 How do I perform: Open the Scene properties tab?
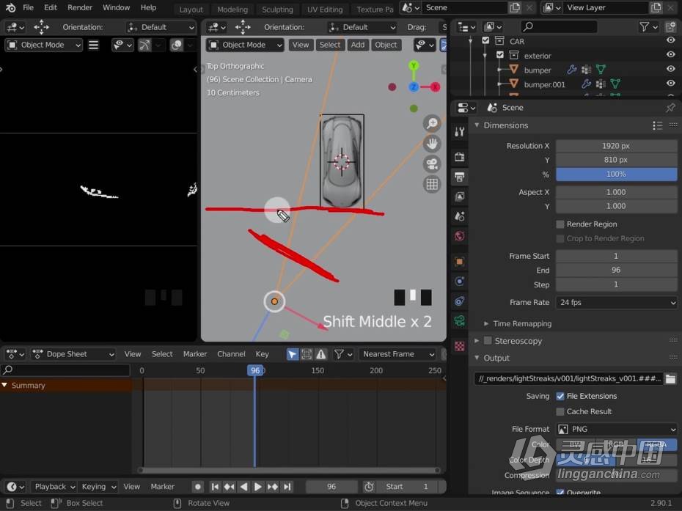click(459, 216)
